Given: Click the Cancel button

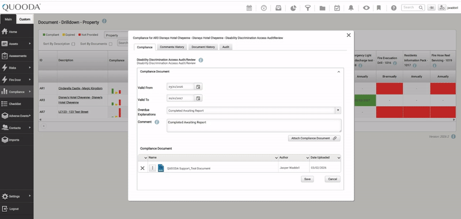Looking at the screenshot, I should [332, 179].
